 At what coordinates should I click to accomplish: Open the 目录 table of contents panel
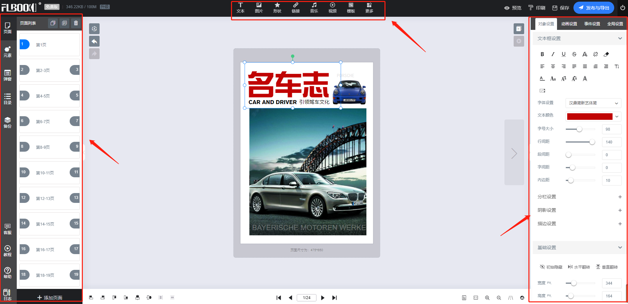[x=8, y=99]
